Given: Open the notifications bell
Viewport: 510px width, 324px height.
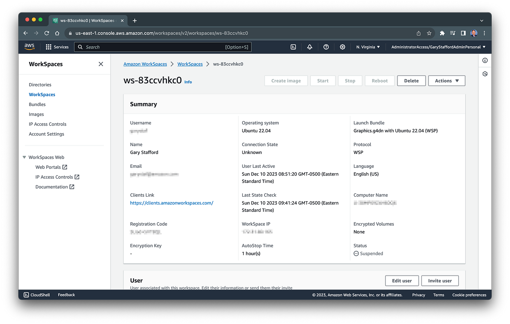Looking at the screenshot, I should (x=310, y=47).
